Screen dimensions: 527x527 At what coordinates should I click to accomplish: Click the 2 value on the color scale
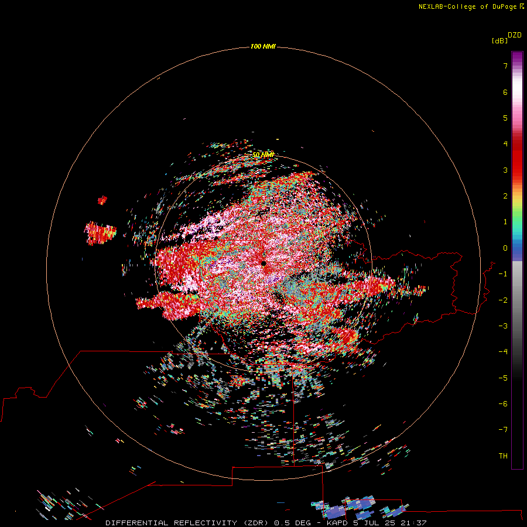pos(505,196)
